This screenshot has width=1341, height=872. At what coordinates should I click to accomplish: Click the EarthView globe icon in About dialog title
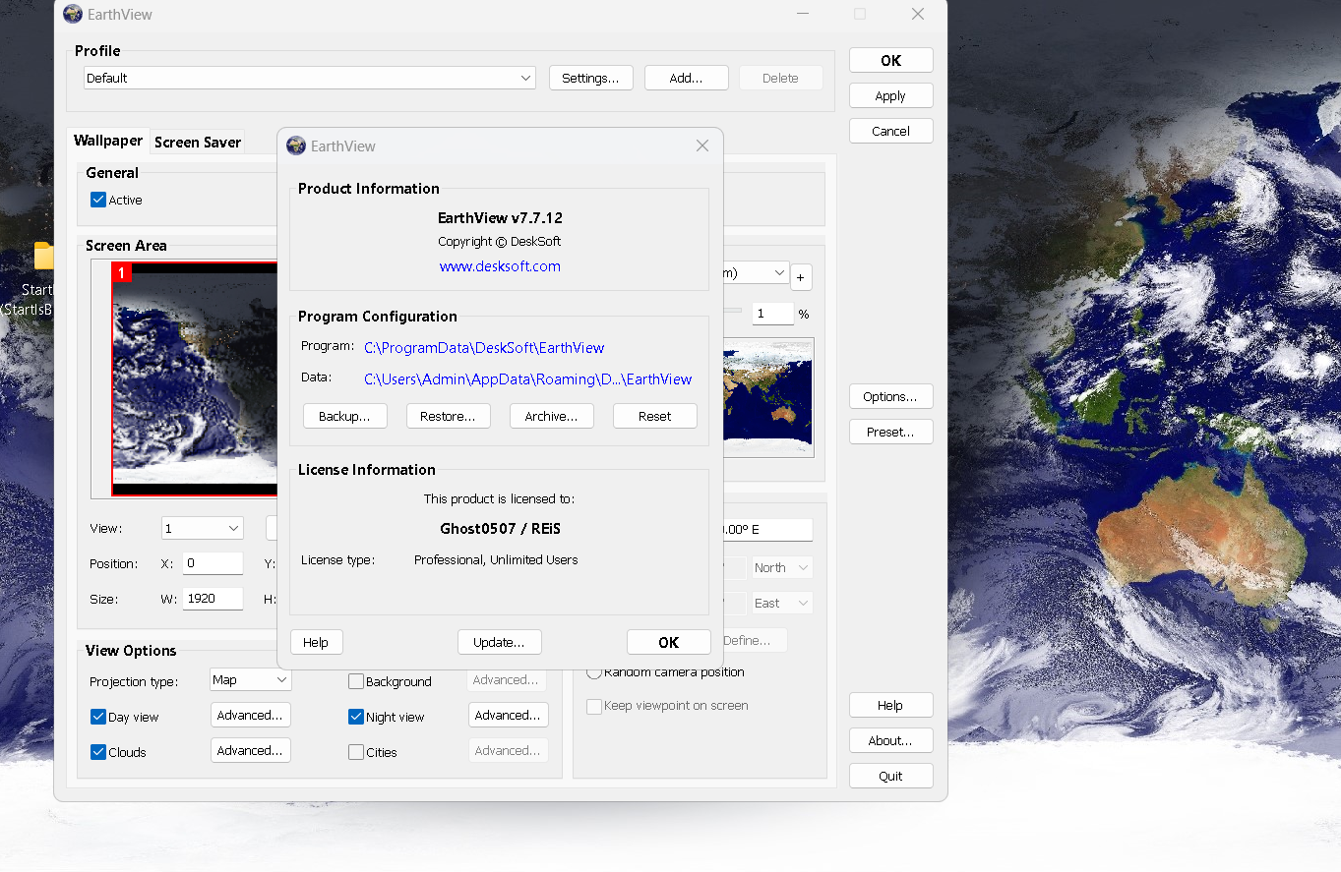coord(296,145)
